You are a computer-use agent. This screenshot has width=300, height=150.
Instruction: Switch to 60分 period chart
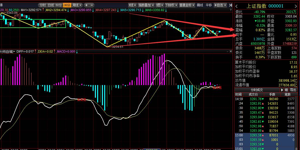coord(59,5)
